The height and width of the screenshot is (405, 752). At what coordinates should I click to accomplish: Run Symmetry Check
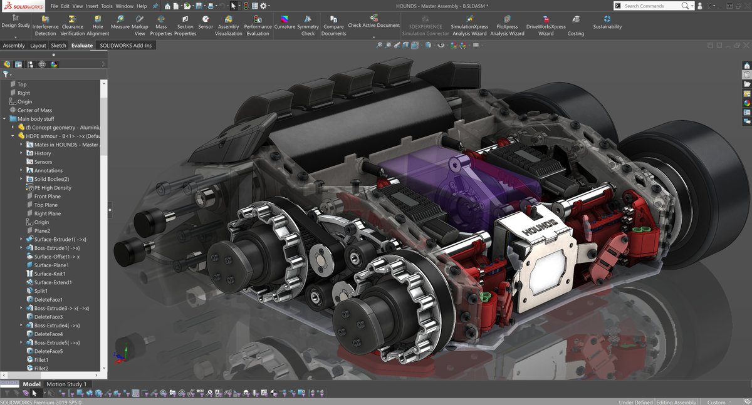point(308,26)
